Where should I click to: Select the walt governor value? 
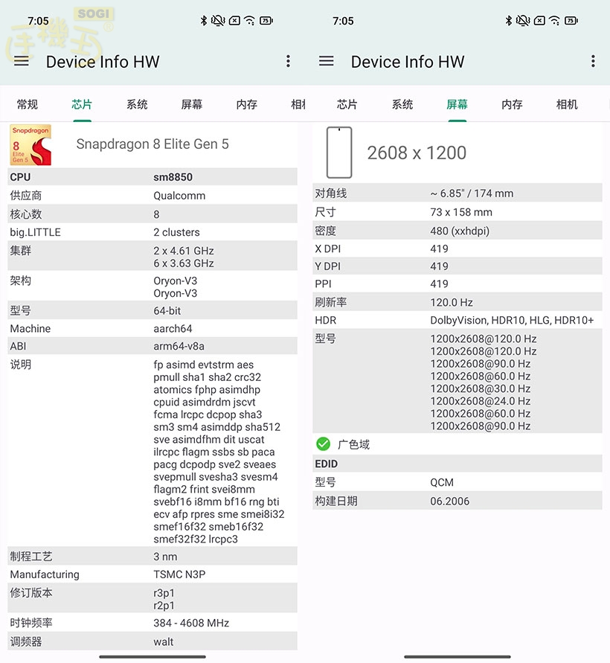[x=163, y=641]
